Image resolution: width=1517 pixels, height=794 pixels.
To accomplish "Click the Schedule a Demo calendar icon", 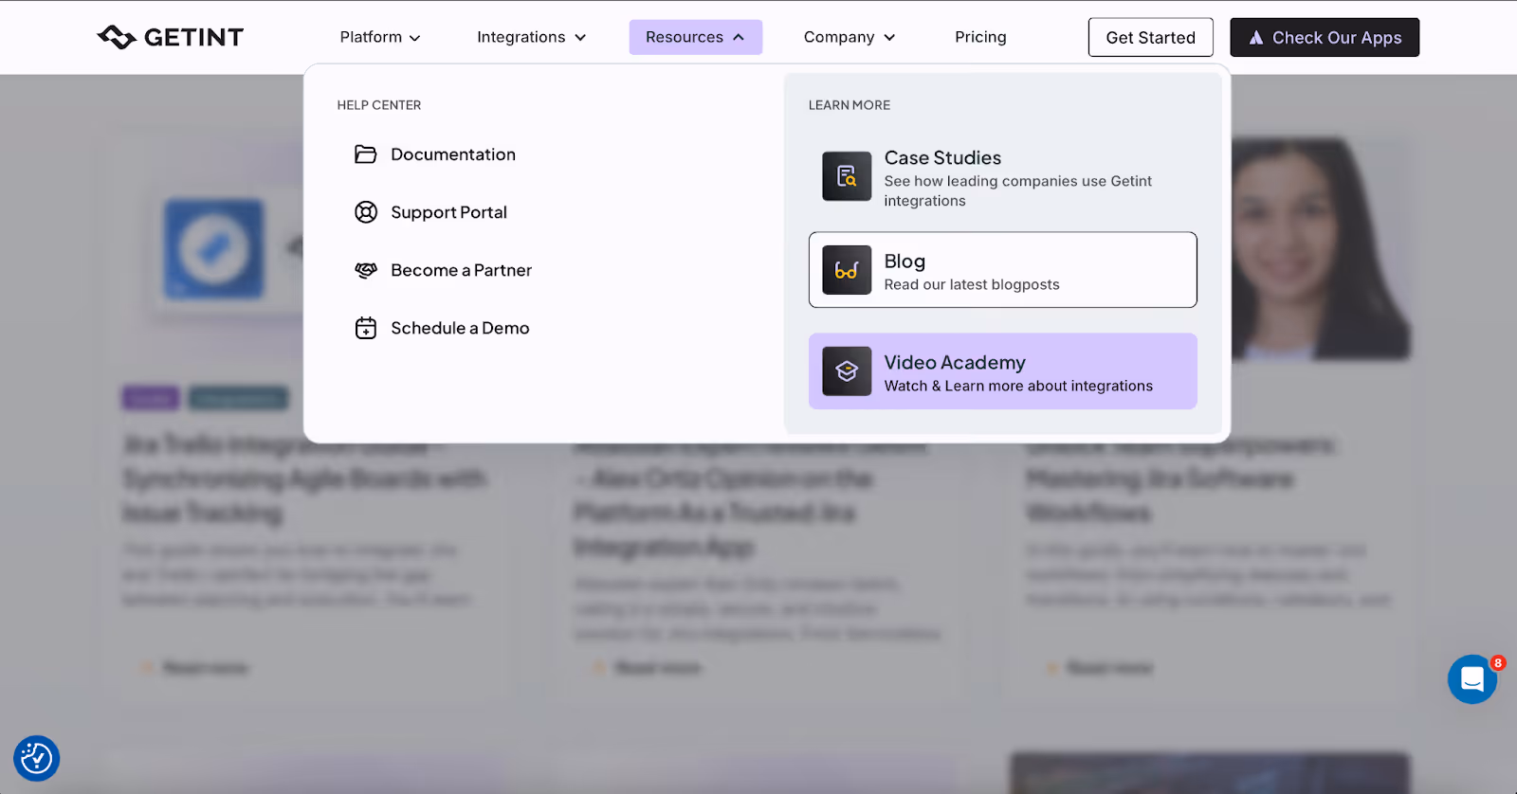I will tap(366, 328).
